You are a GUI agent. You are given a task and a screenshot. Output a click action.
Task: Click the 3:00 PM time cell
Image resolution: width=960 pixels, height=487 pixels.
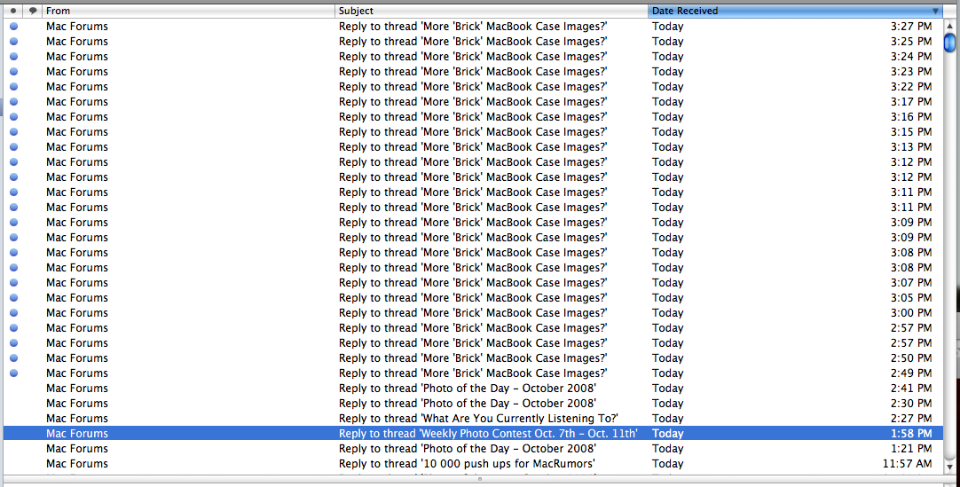911,312
